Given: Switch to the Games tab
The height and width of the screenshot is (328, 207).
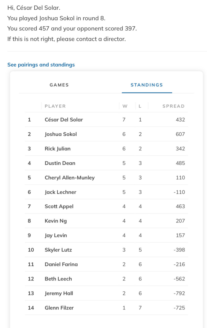Looking at the screenshot, I should (59, 85).
